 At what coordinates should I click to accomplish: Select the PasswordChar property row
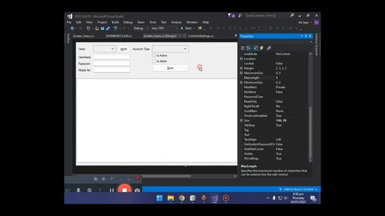pos(274,97)
